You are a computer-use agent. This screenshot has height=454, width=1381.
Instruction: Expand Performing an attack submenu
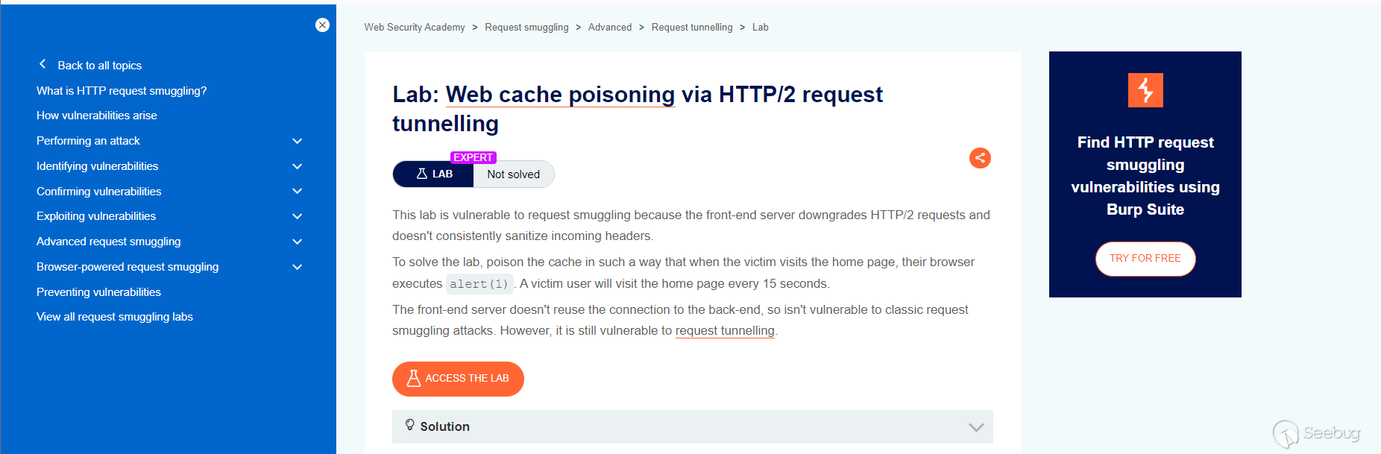point(298,141)
